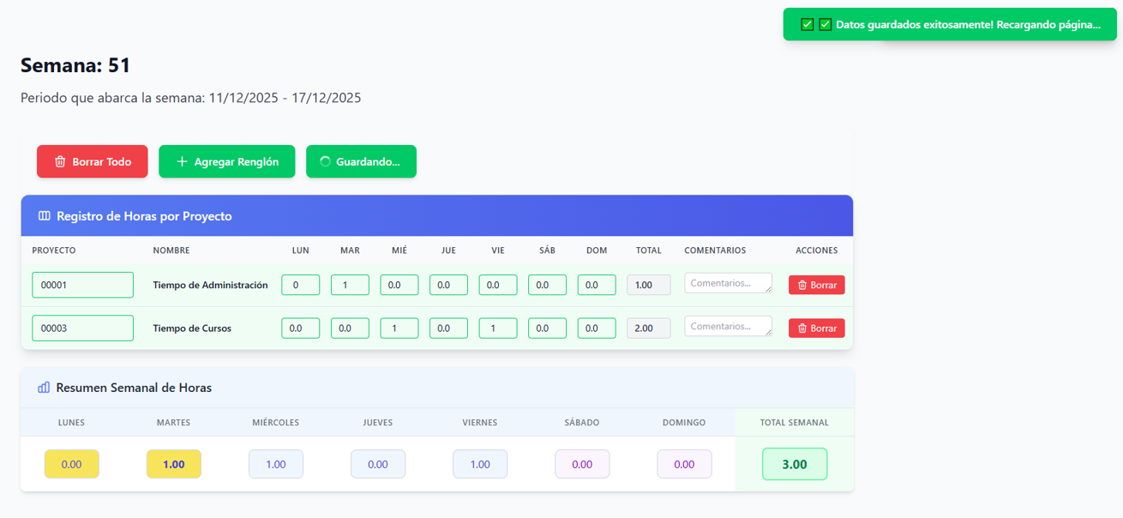This screenshot has height=518, width=1123.
Task: Click comments box for Tiempo de Cursos
Action: coord(727,327)
